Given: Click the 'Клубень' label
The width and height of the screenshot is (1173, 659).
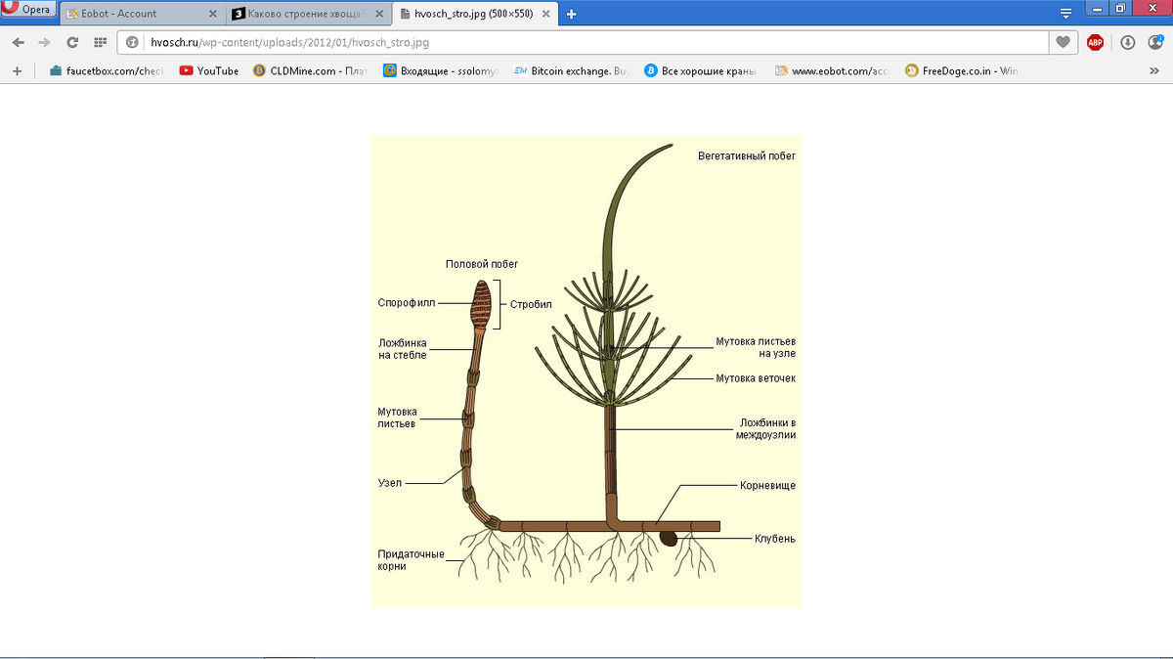Looking at the screenshot, I should [775, 539].
